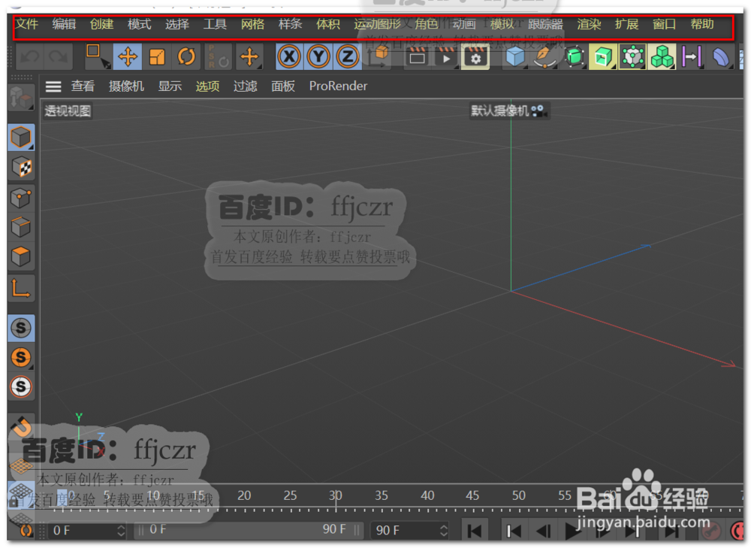The height and width of the screenshot is (548, 751).
Task: Switch to Texture mode checkered cube
Action: (21, 168)
